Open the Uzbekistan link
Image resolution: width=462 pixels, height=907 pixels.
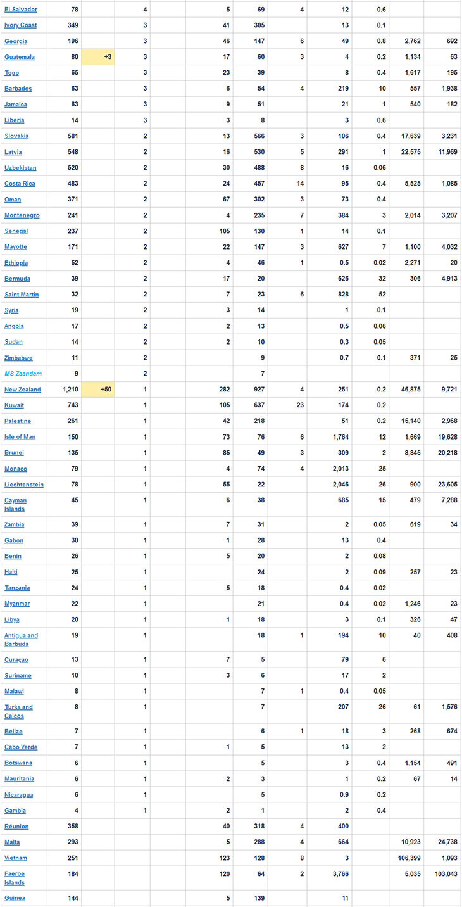click(x=20, y=168)
